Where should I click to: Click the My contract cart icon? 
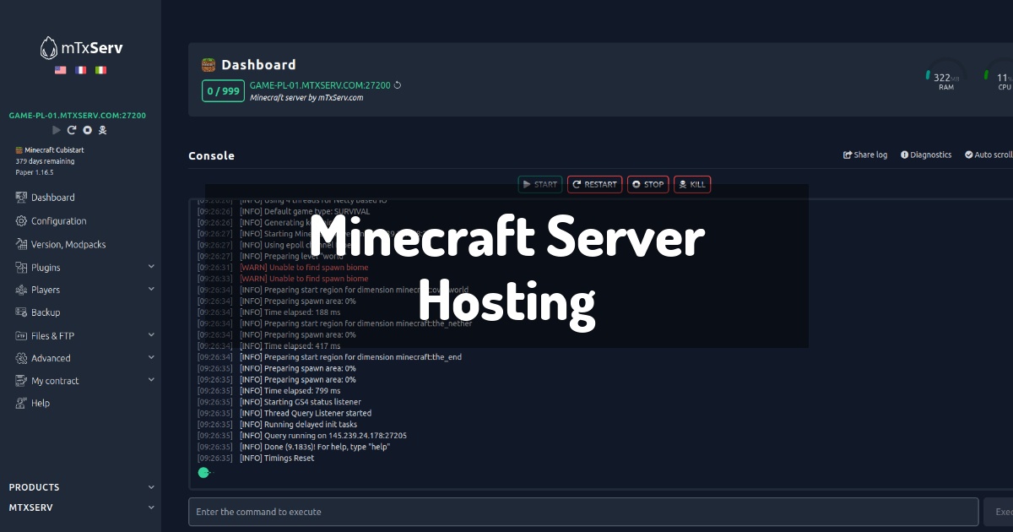(22, 381)
